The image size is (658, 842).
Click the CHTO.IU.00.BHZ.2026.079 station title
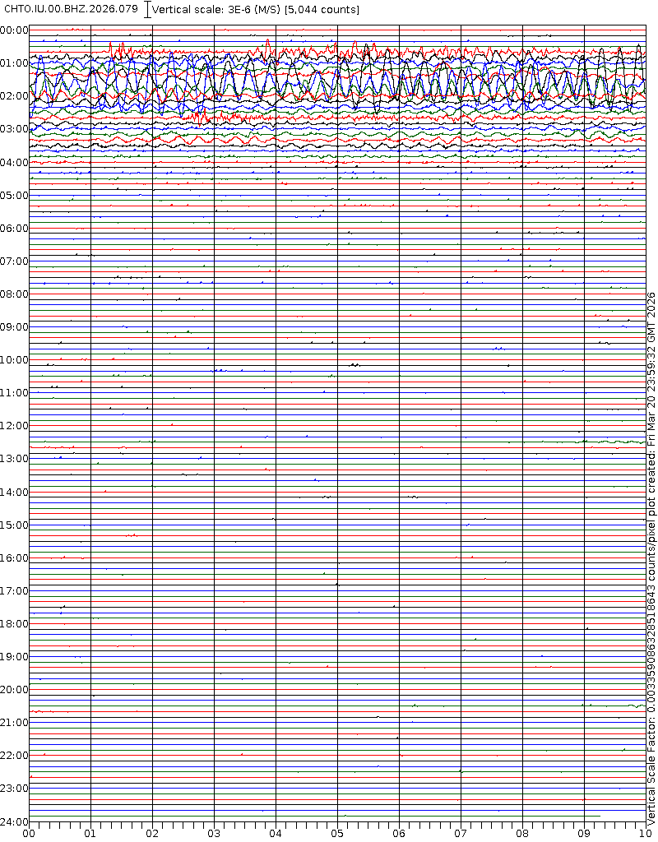(x=72, y=9)
